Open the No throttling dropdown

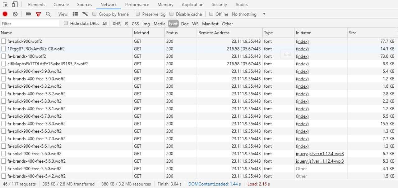coord(248,14)
